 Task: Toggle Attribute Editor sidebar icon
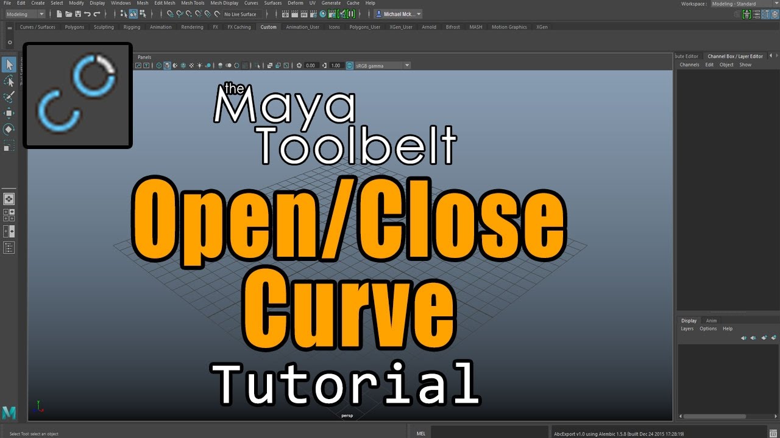coord(756,14)
